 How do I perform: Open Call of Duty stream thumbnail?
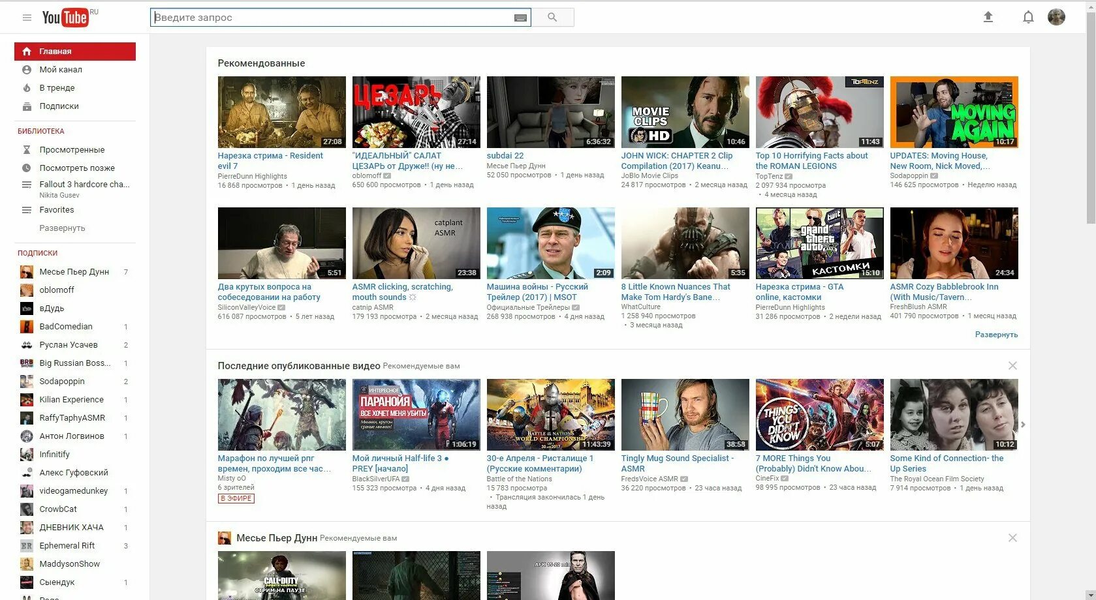pyautogui.click(x=282, y=575)
